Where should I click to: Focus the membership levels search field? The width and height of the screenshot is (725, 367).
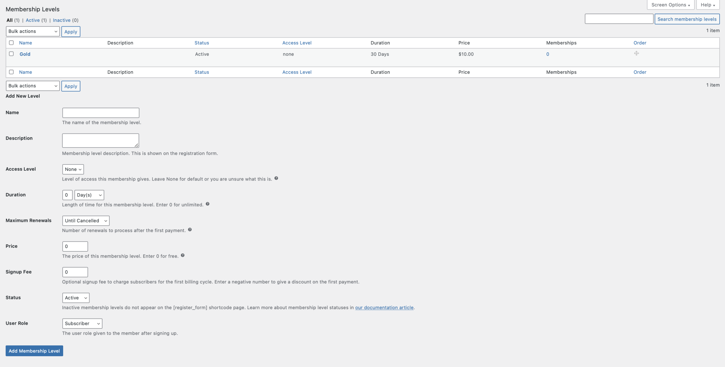(619, 19)
